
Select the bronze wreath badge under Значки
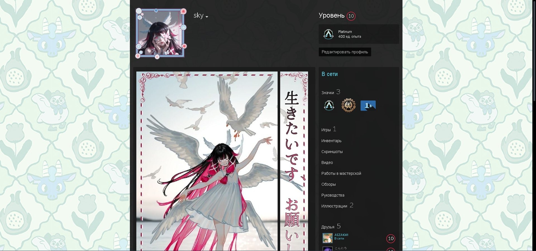pos(348,106)
